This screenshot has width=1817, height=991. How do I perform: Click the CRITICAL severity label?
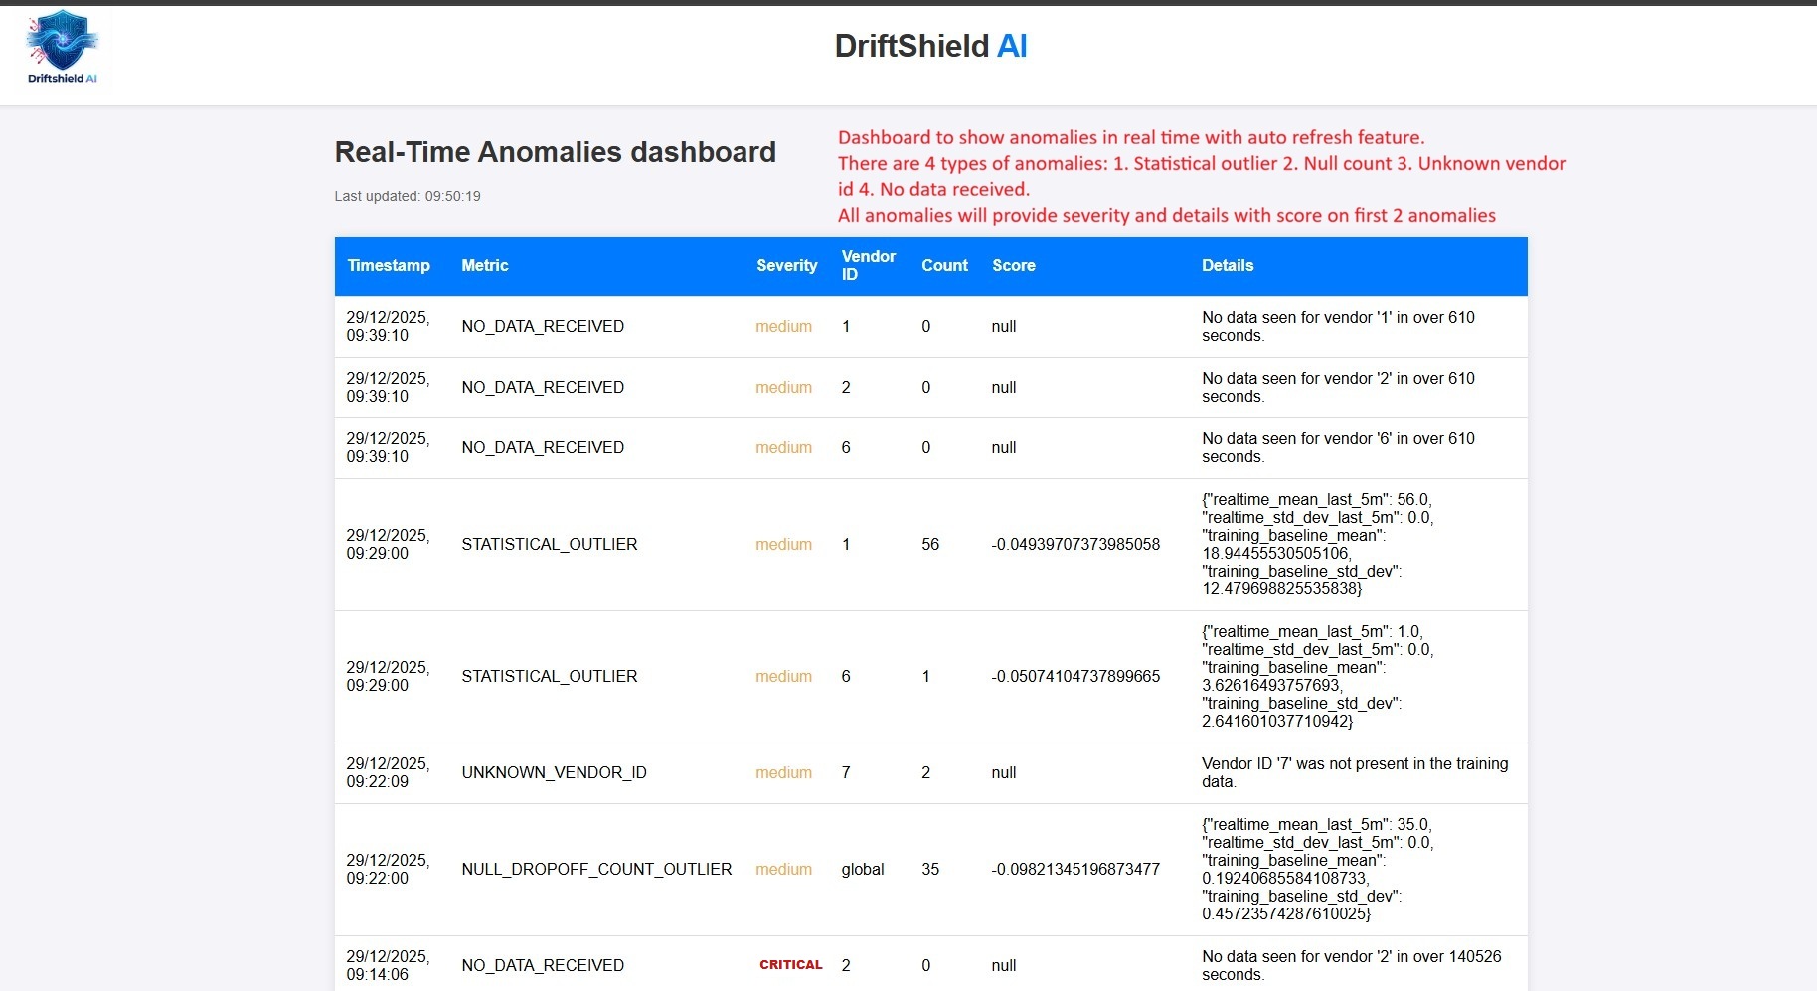[790, 964]
